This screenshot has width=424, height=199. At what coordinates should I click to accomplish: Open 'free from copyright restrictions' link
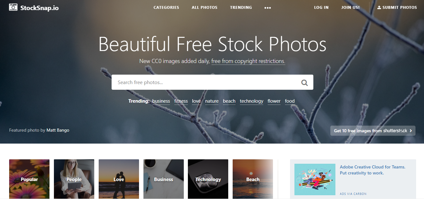(248, 61)
